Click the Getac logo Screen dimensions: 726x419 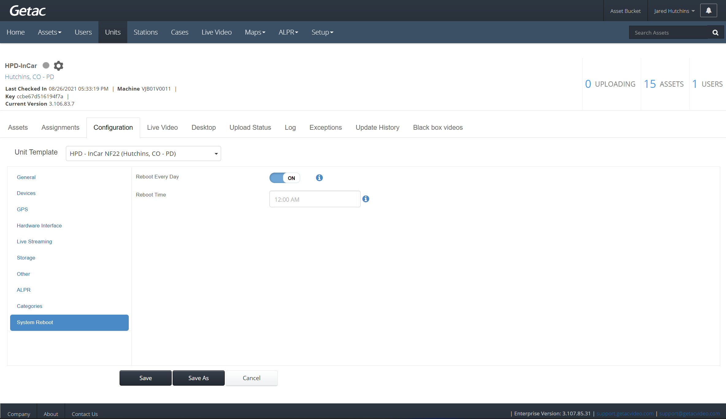click(x=28, y=11)
